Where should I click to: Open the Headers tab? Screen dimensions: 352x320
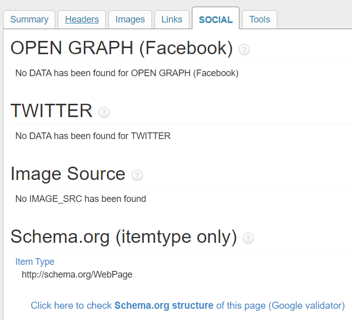click(x=82, y=19)
